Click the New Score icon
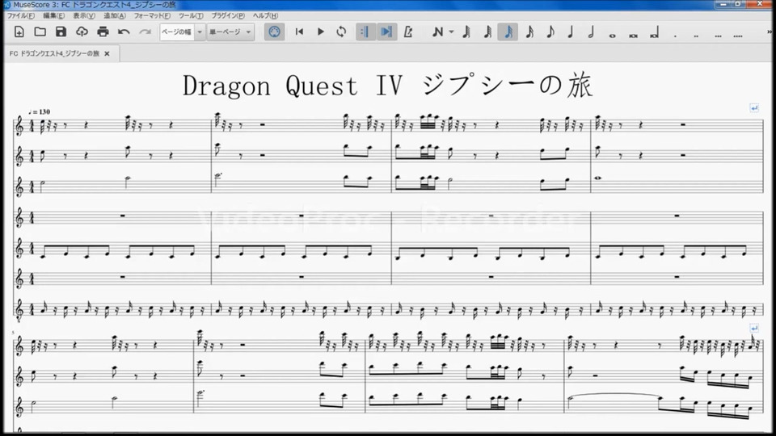 click(19, 31)
